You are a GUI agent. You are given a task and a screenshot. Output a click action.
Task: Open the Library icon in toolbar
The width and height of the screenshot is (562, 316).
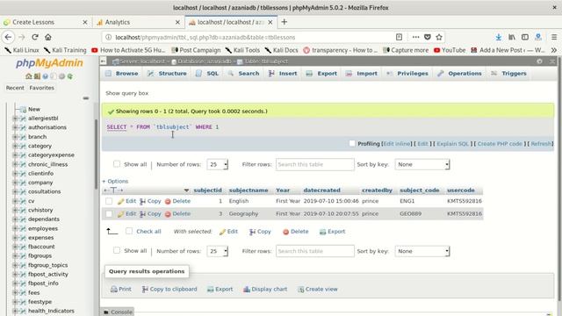coord(512,37)
